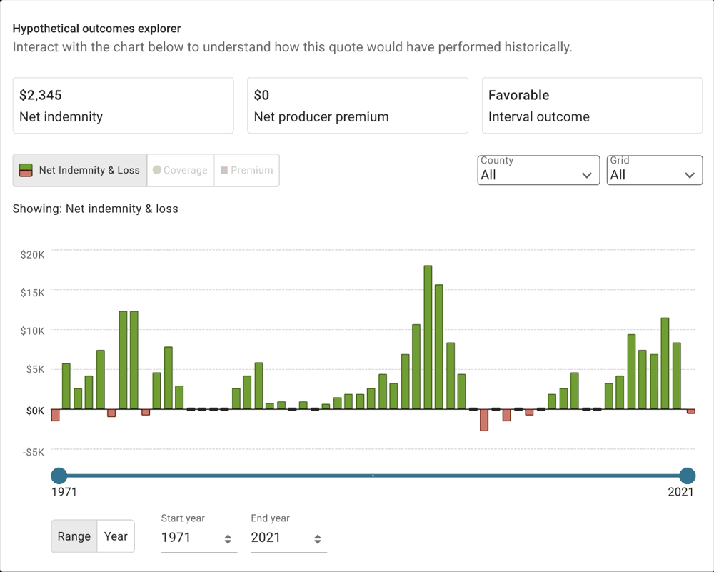The width and height of the screenshot is (714, 572).
Task: Open the Grid dropdown
Action: 654,171
